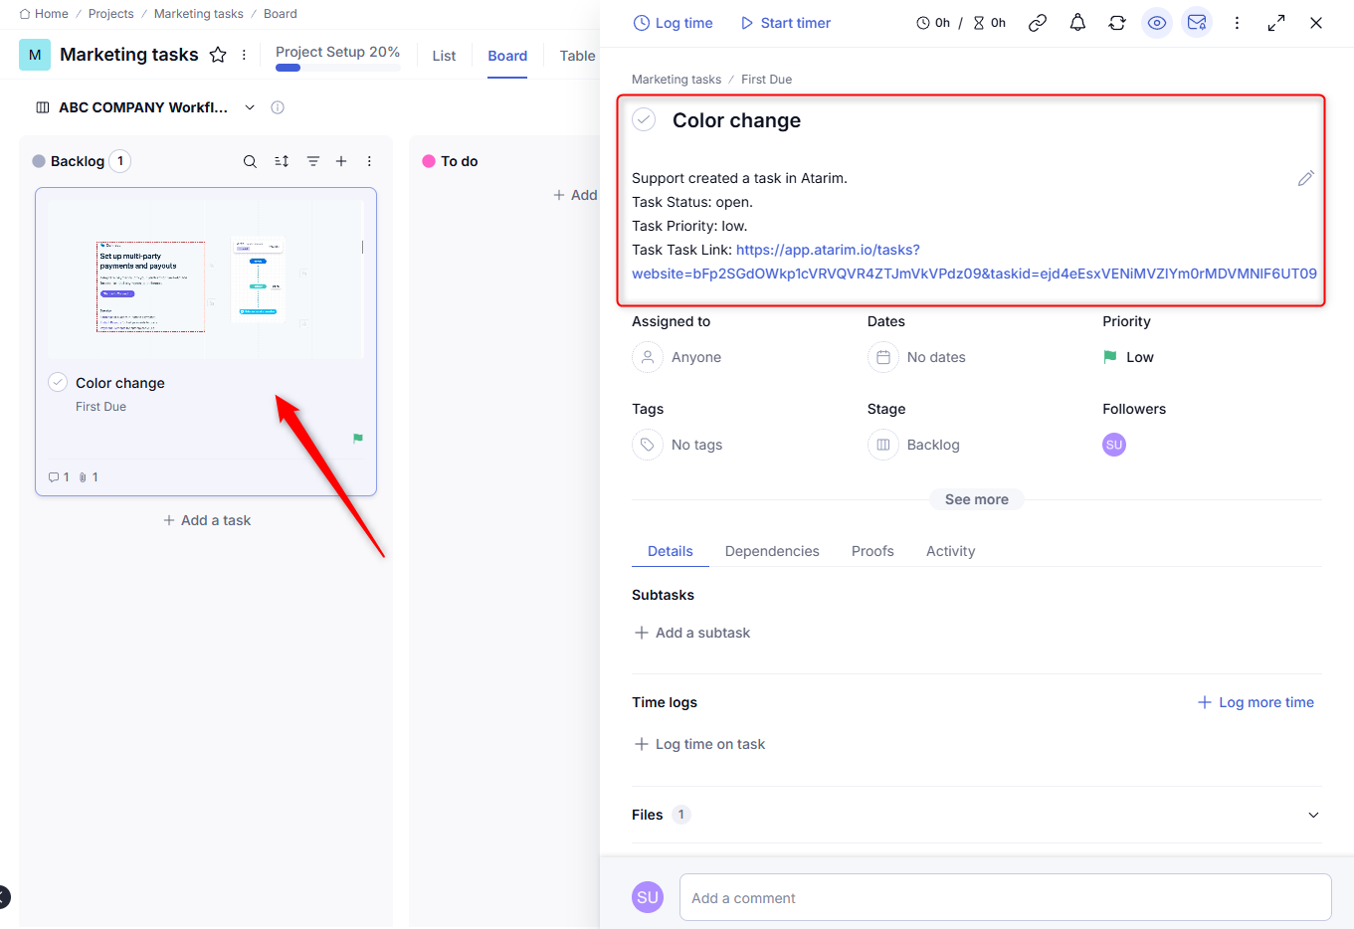Click the Start timer button
The height and width of the screenshot is (929, 1354).
click(785, 23)
